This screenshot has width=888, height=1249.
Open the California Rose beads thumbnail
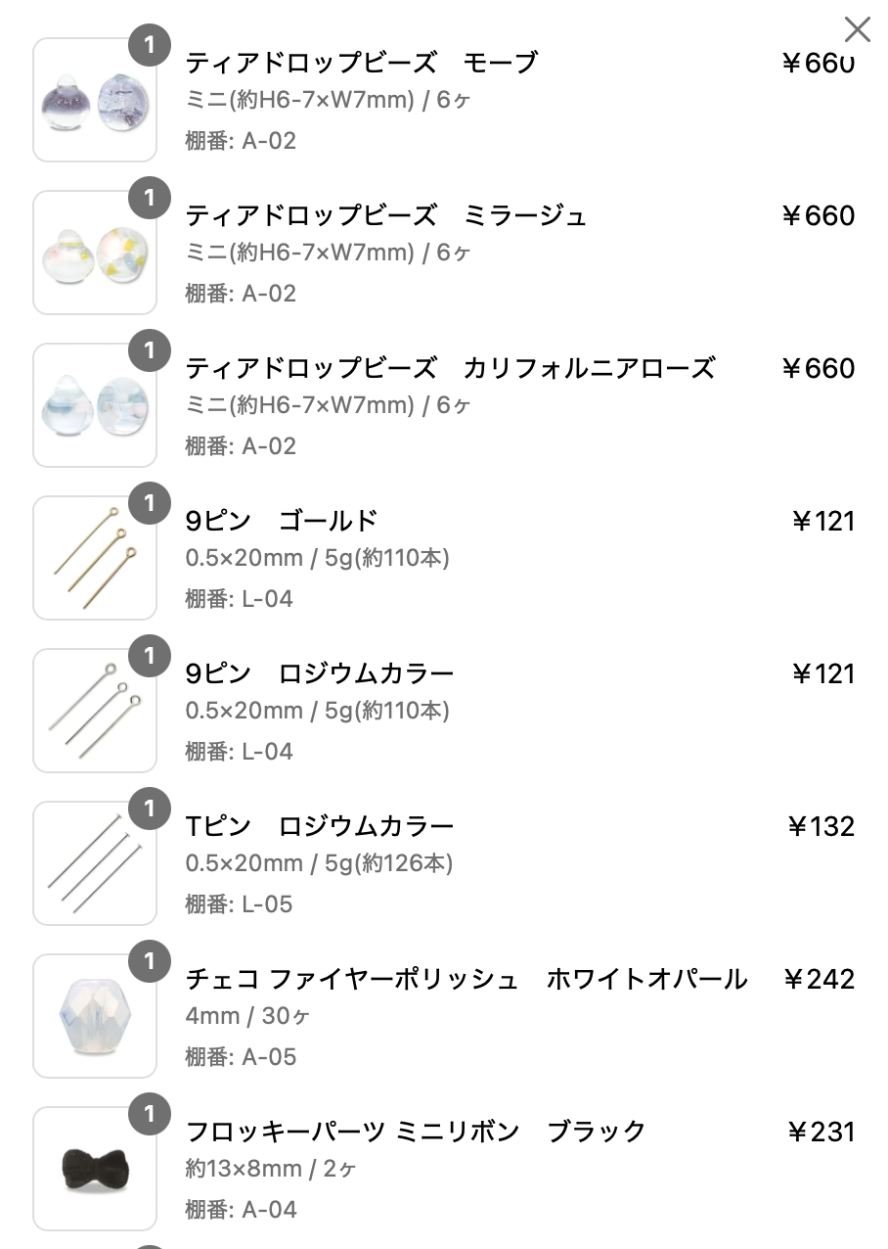pyautogui.click(x=95, y=405)
